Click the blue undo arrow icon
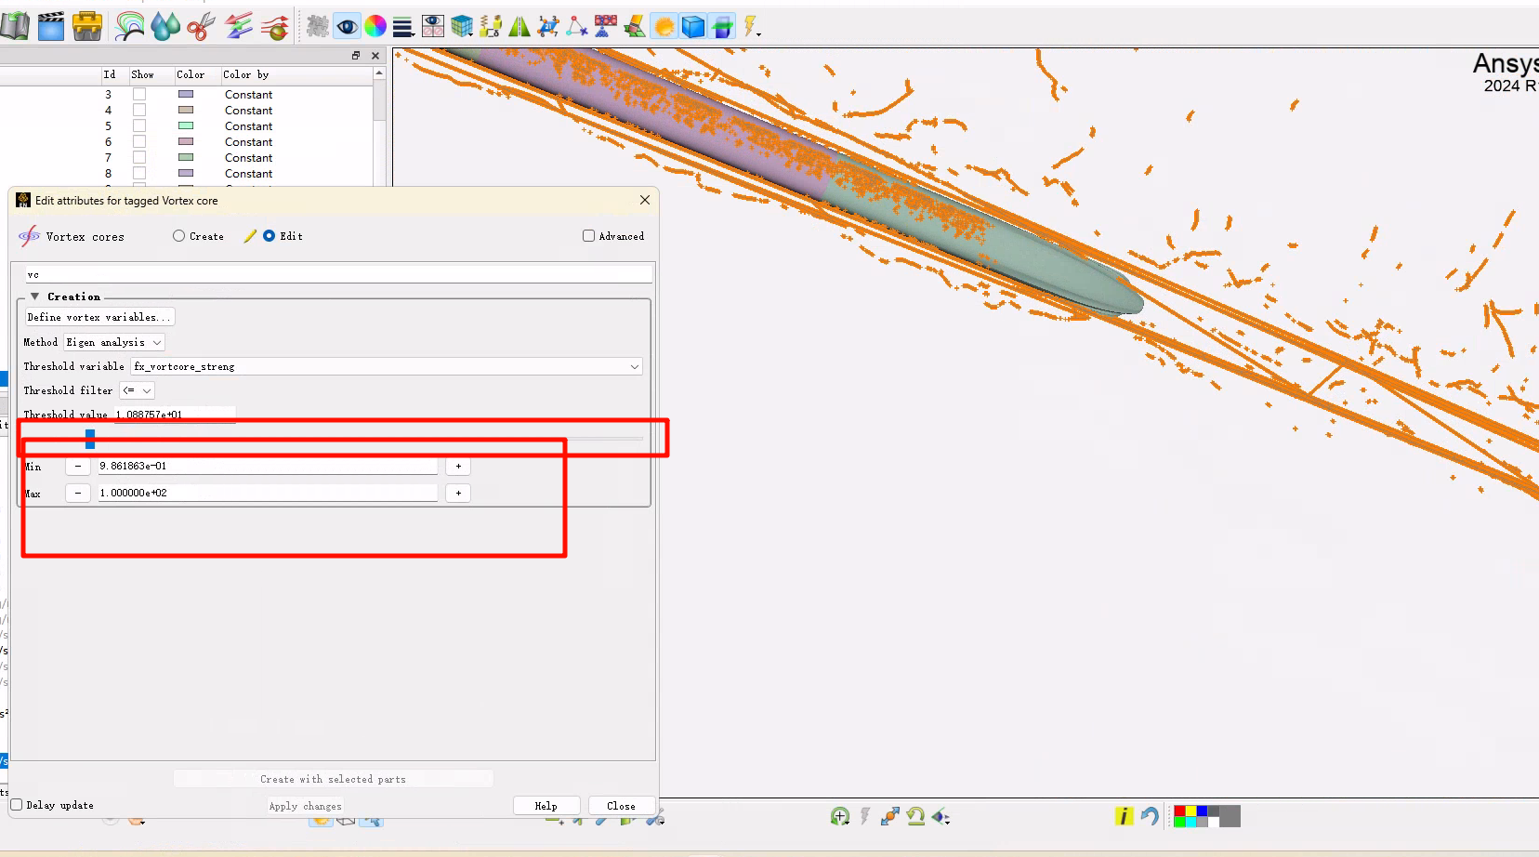Screen dimensions: 1539x857 click(x=1150, y=816)
